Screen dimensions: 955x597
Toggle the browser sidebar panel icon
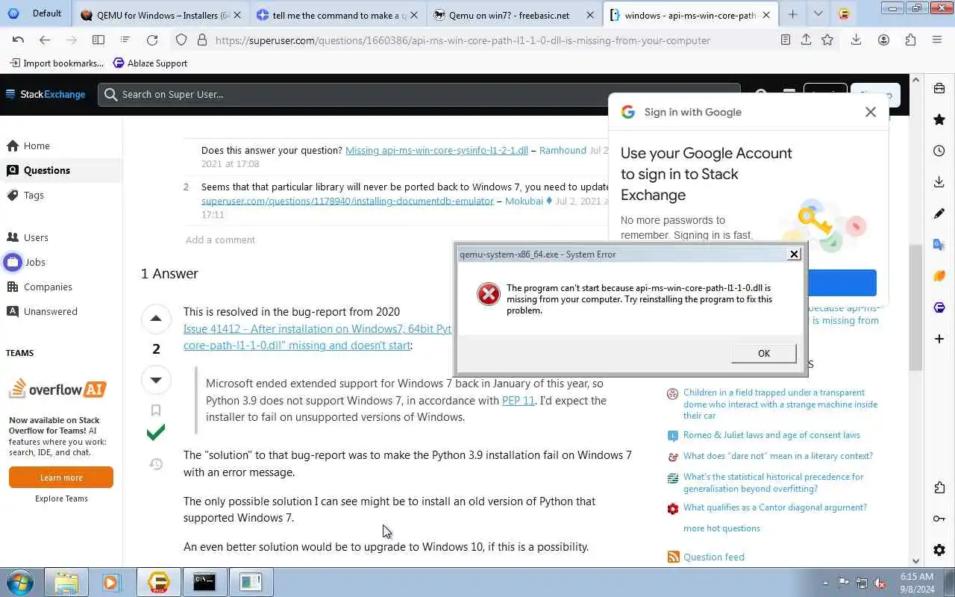[98, 40]
